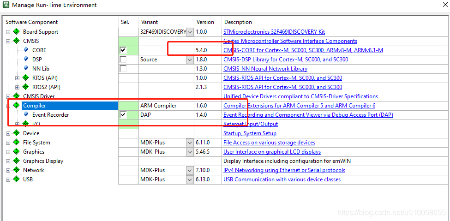Open the User Interface on graphical LCD link
Screen dimensions: 450x221
pyautogui.click(x=272, y=151)
